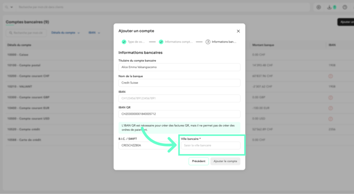
Task: Focus the Nom de la banque field
Action: pos(179,82)
